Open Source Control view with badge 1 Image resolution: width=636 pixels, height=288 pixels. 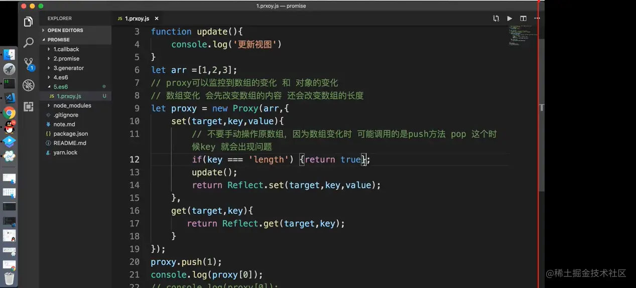point(29,64)
